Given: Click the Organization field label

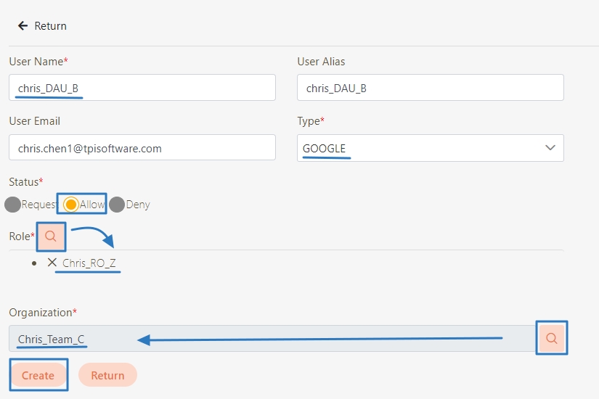Looking at the screenshot, I should [42, 312].
